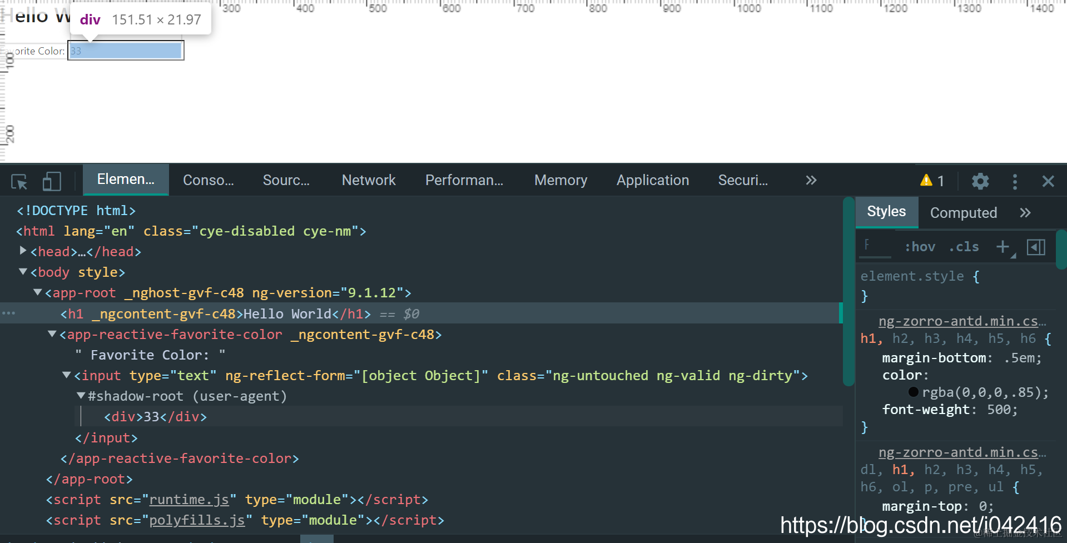The width and height of the screenshot is (1067, 543).
Task: Collapse the body element node
Action: 23,272
